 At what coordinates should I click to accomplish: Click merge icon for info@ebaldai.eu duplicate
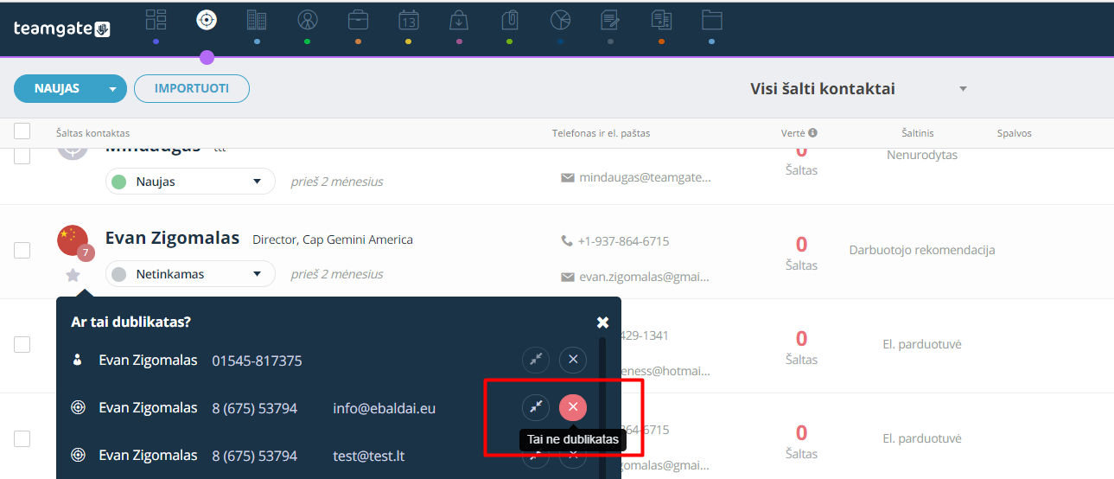(536, 407)
